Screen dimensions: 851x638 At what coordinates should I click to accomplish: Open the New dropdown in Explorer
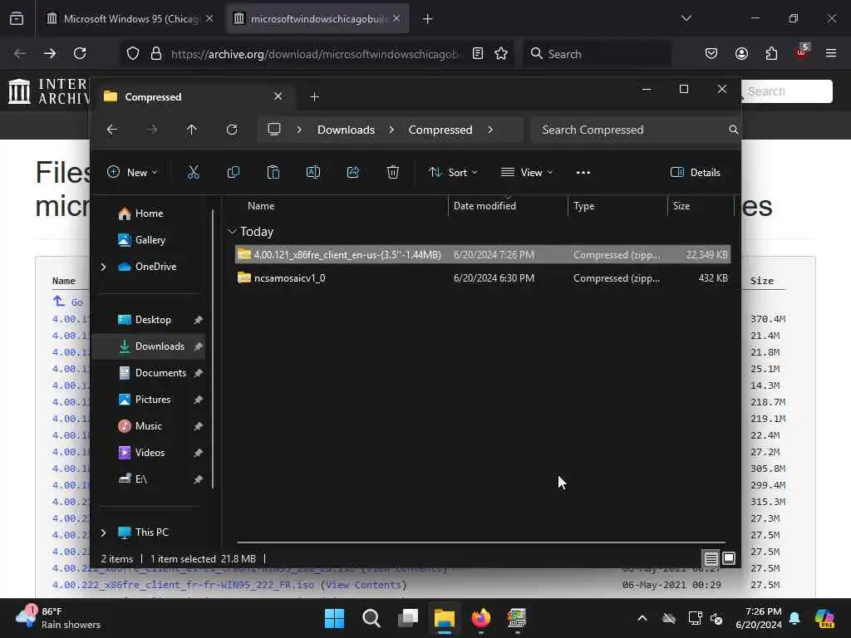(132, 173)
